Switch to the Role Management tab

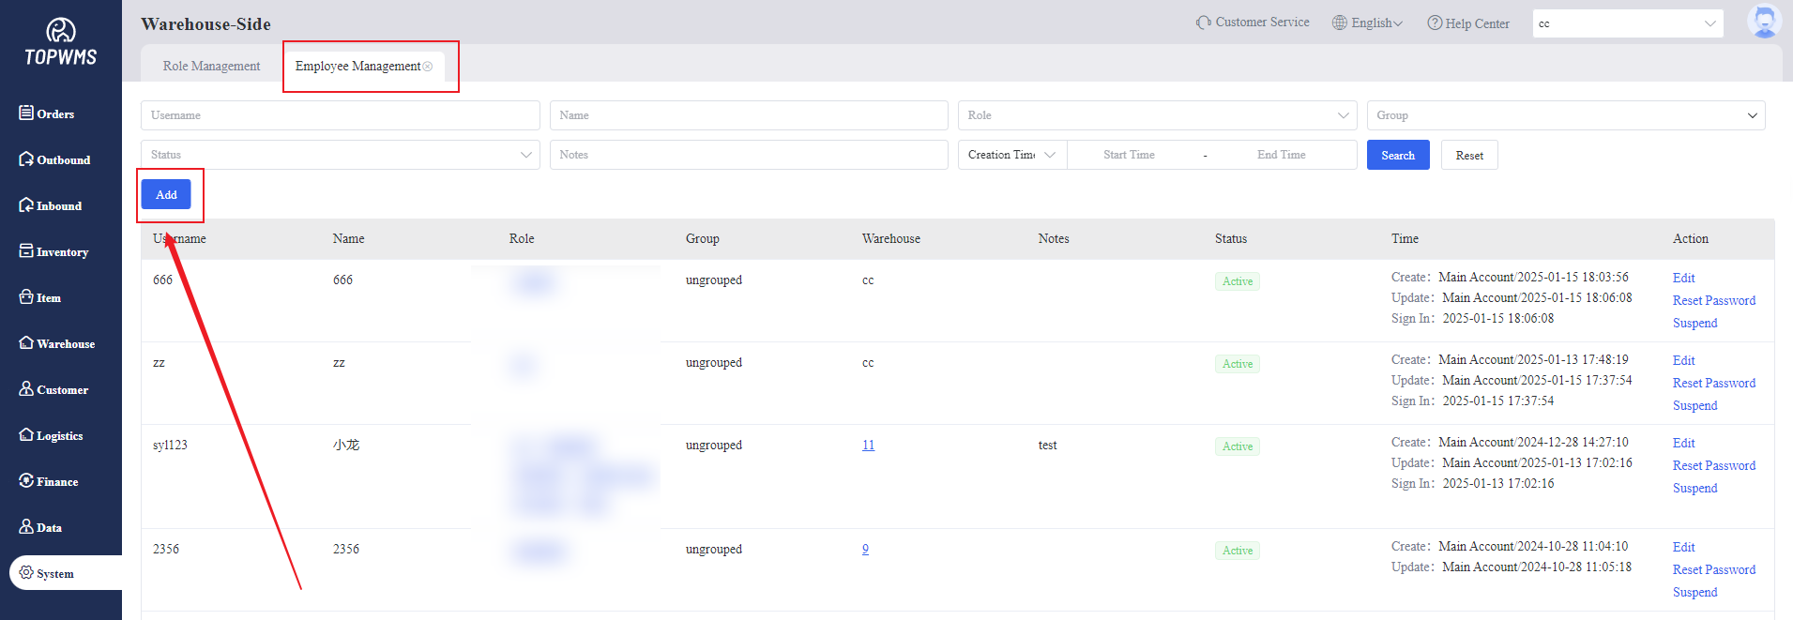click(211, 67)
